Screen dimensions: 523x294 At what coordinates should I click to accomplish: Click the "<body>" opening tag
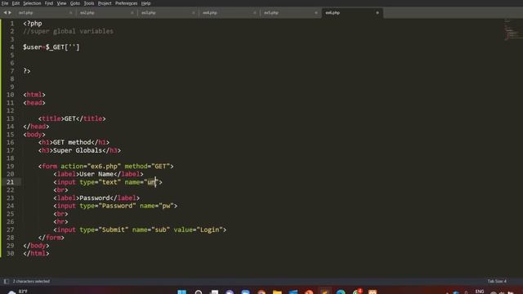tap(34, 134)
